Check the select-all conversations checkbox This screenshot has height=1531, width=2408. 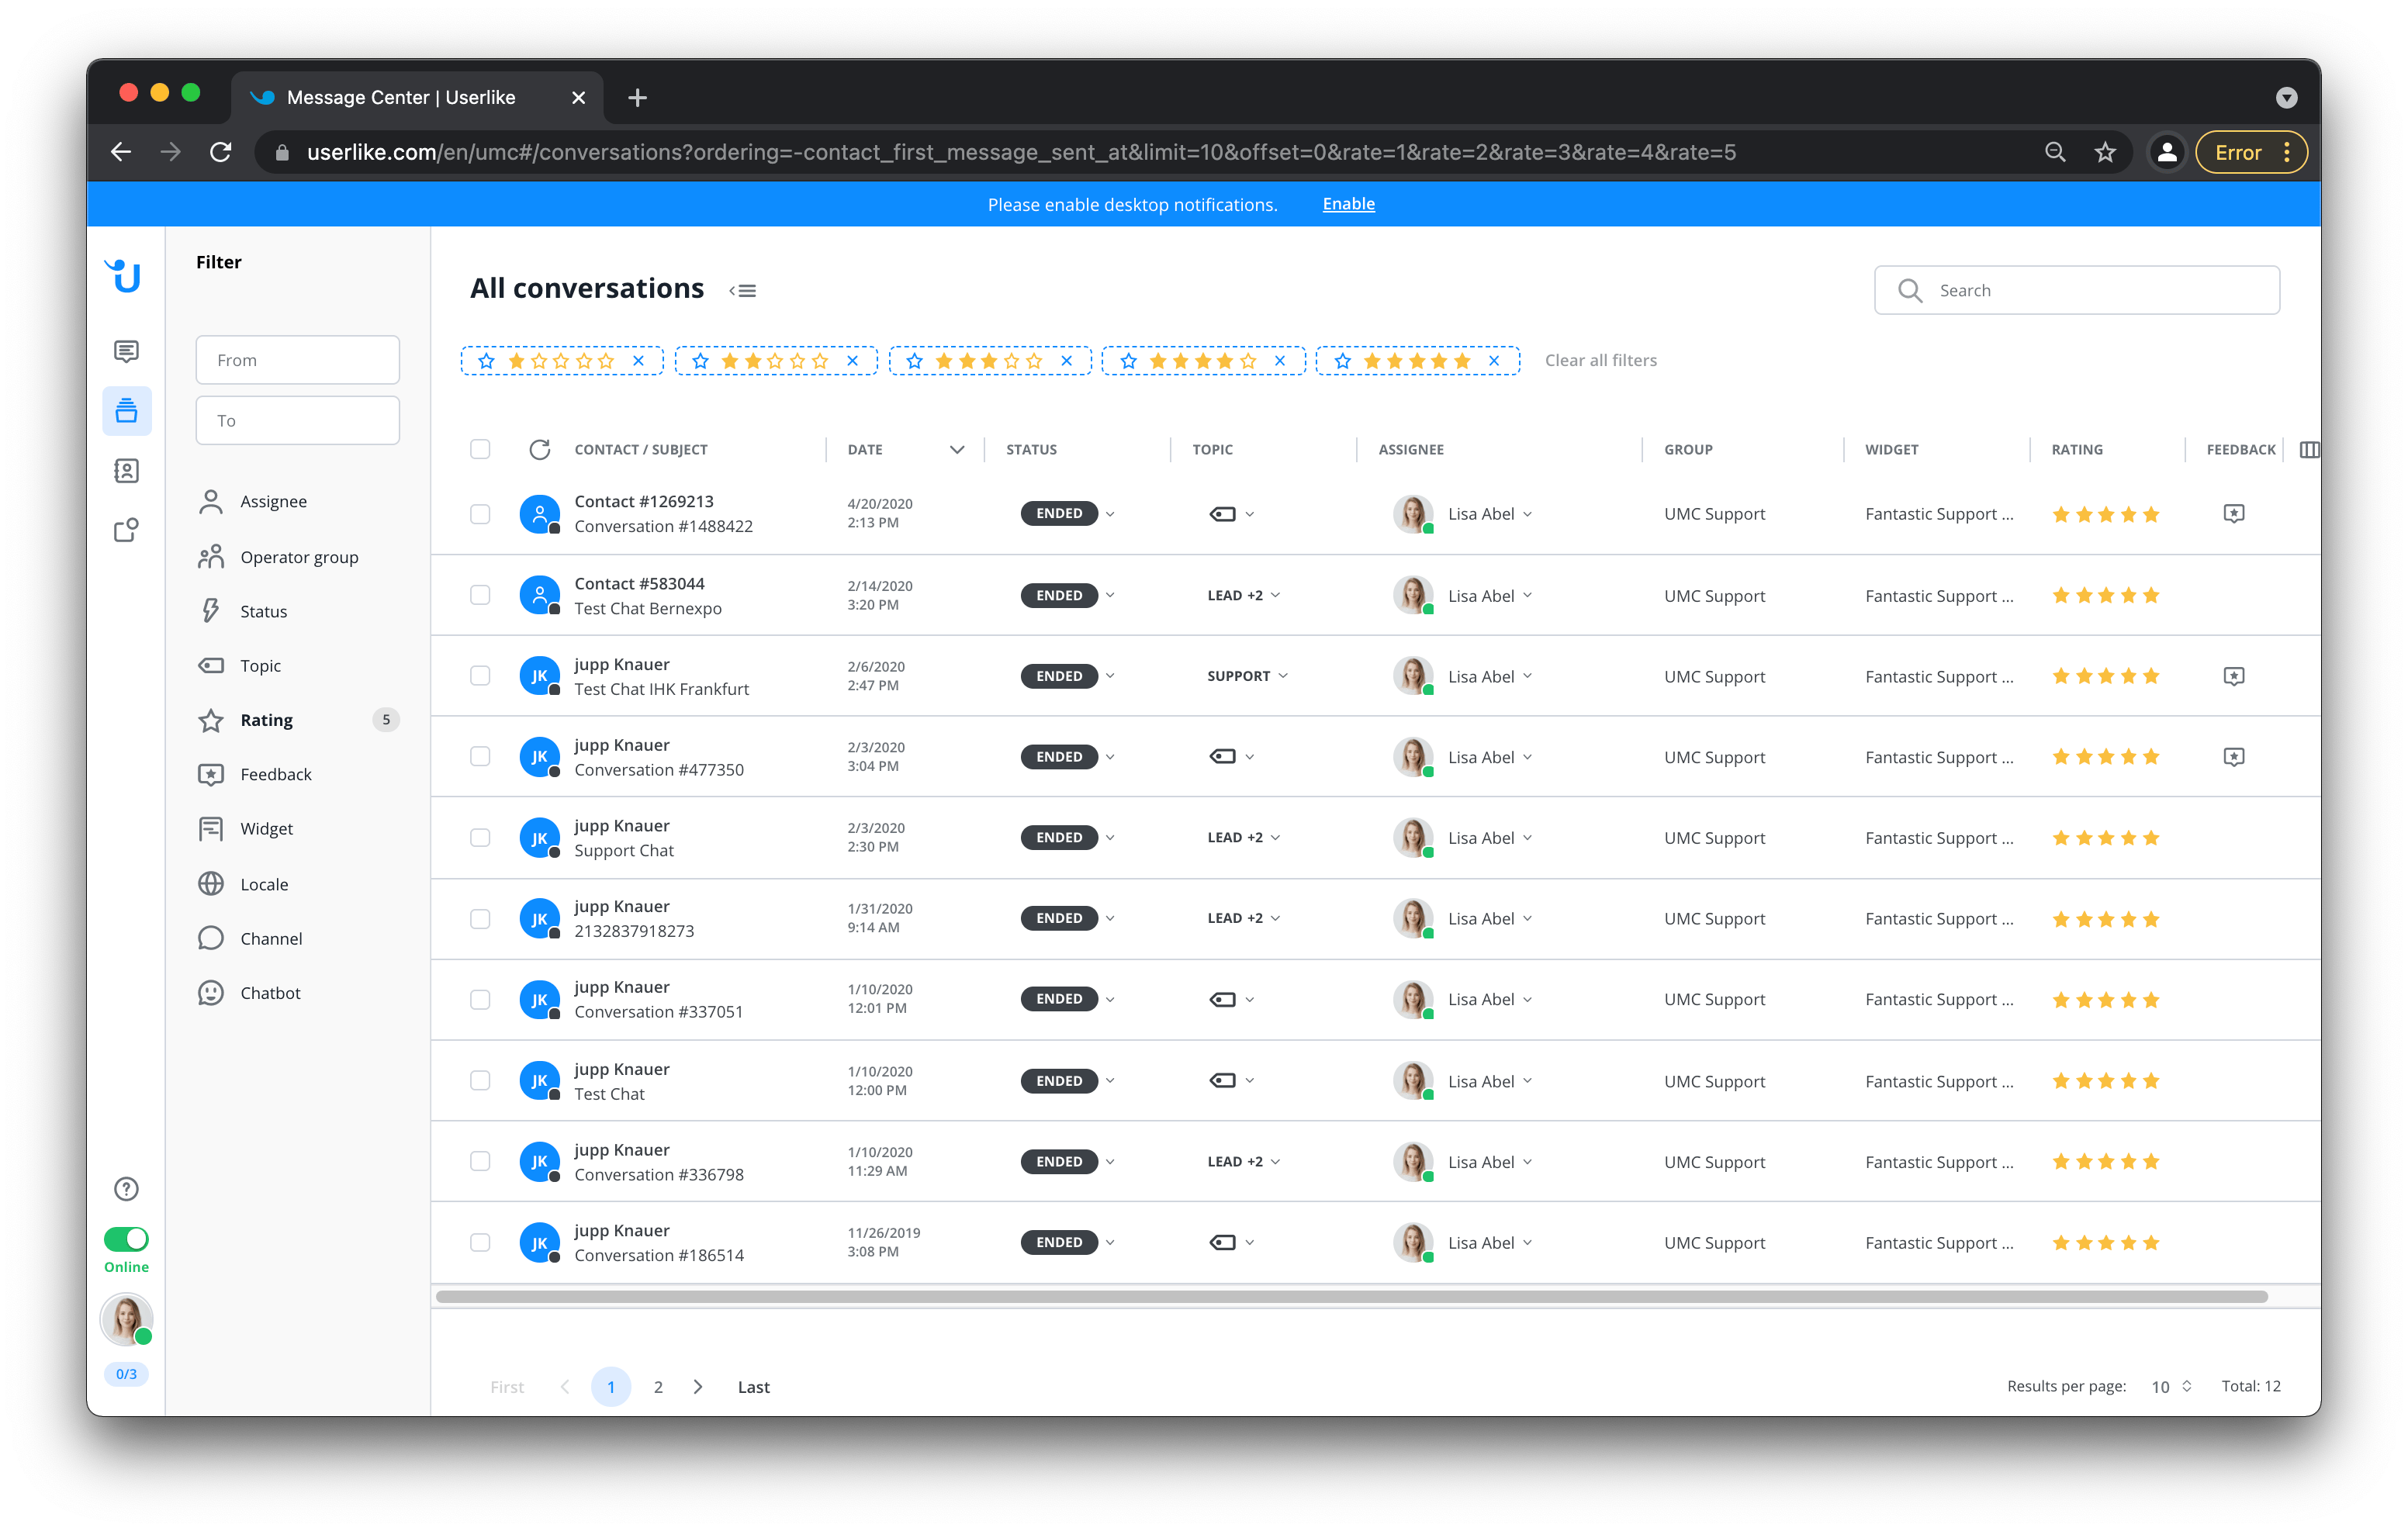point(480,449)
